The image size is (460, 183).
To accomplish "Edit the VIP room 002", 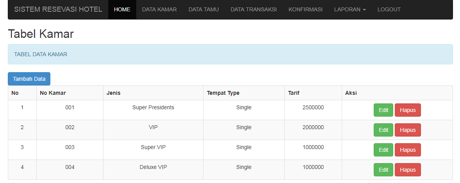I will click(383, 130).
